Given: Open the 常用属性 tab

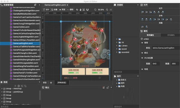Looking at the screenshot, I should (150, 35).
